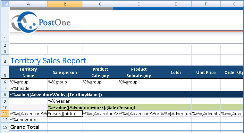244x133 pixels.
Task: Click the Salesperson header cell
Action: (x=65, y=72)
